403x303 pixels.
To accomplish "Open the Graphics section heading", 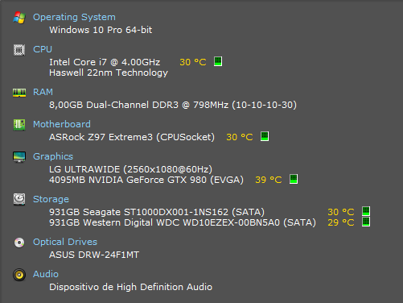I will [53, 156].
